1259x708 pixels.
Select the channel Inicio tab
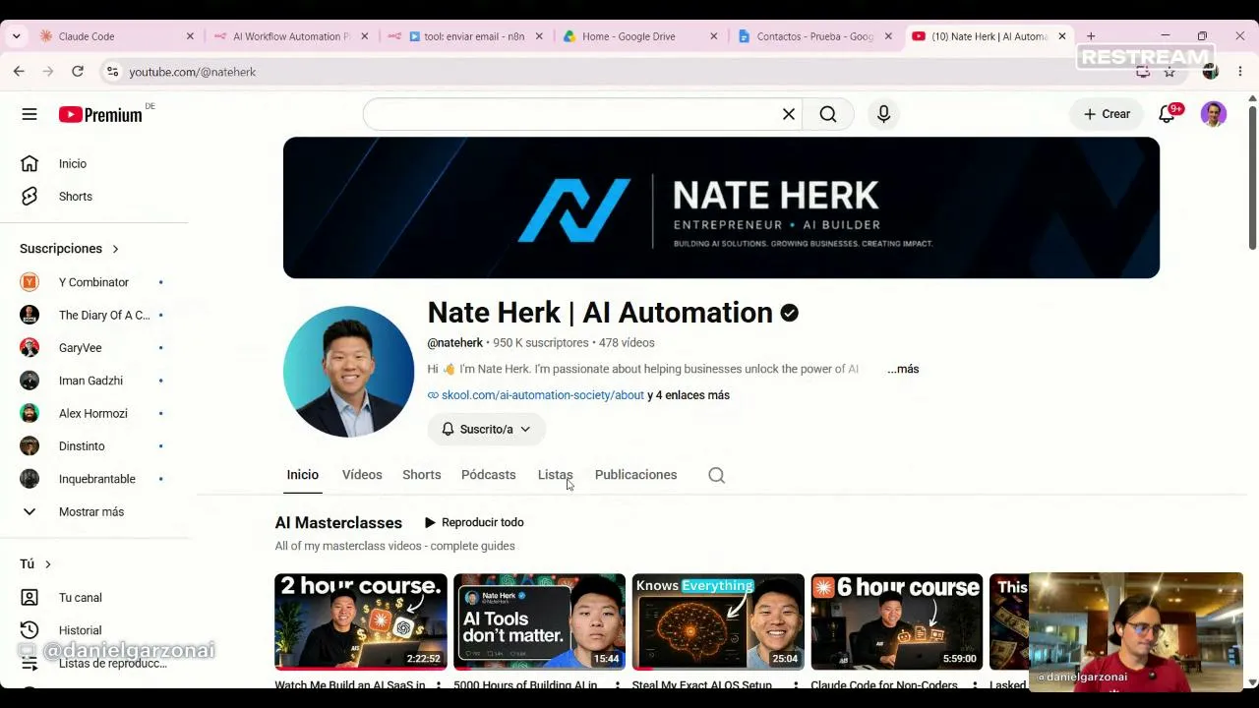tap(302, 475)
